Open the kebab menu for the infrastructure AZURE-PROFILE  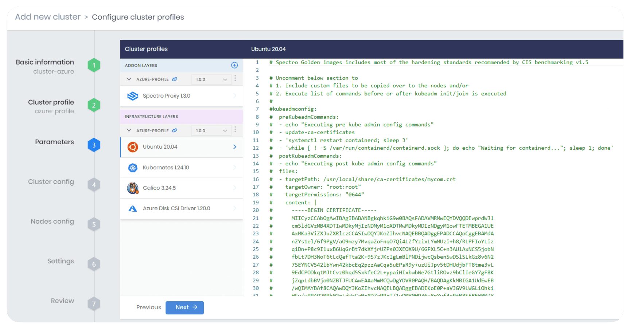(235, 130)
